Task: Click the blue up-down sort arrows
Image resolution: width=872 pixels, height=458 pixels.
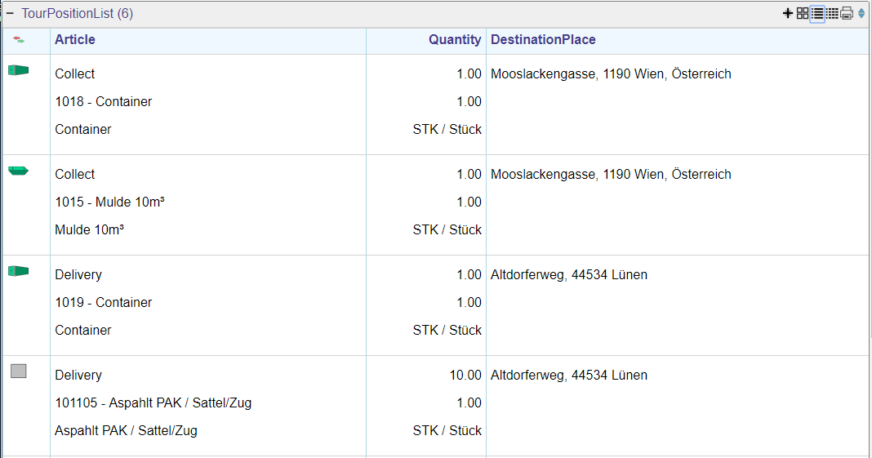Action: coord(861,13)
